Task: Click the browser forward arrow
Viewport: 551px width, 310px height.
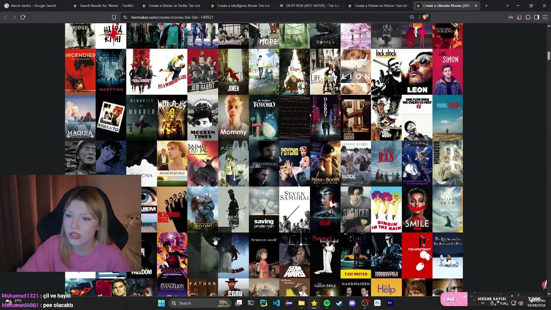Action: [14, 17]
